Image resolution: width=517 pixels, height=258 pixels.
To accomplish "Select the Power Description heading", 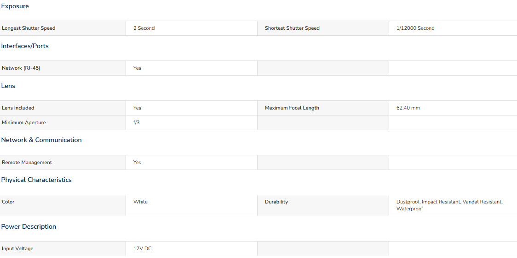I will (29, 226).
